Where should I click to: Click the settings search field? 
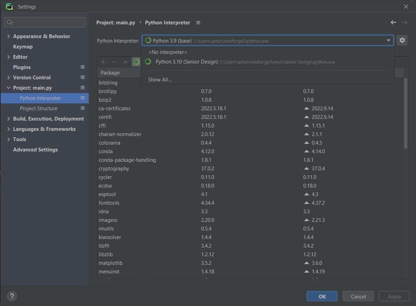(x=45, y=22)
